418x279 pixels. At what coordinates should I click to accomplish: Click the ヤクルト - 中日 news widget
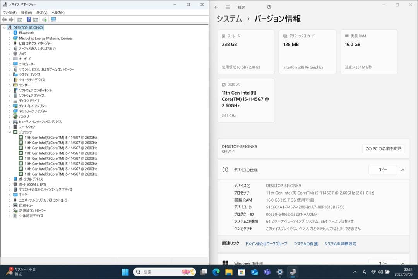pos(21,272)
